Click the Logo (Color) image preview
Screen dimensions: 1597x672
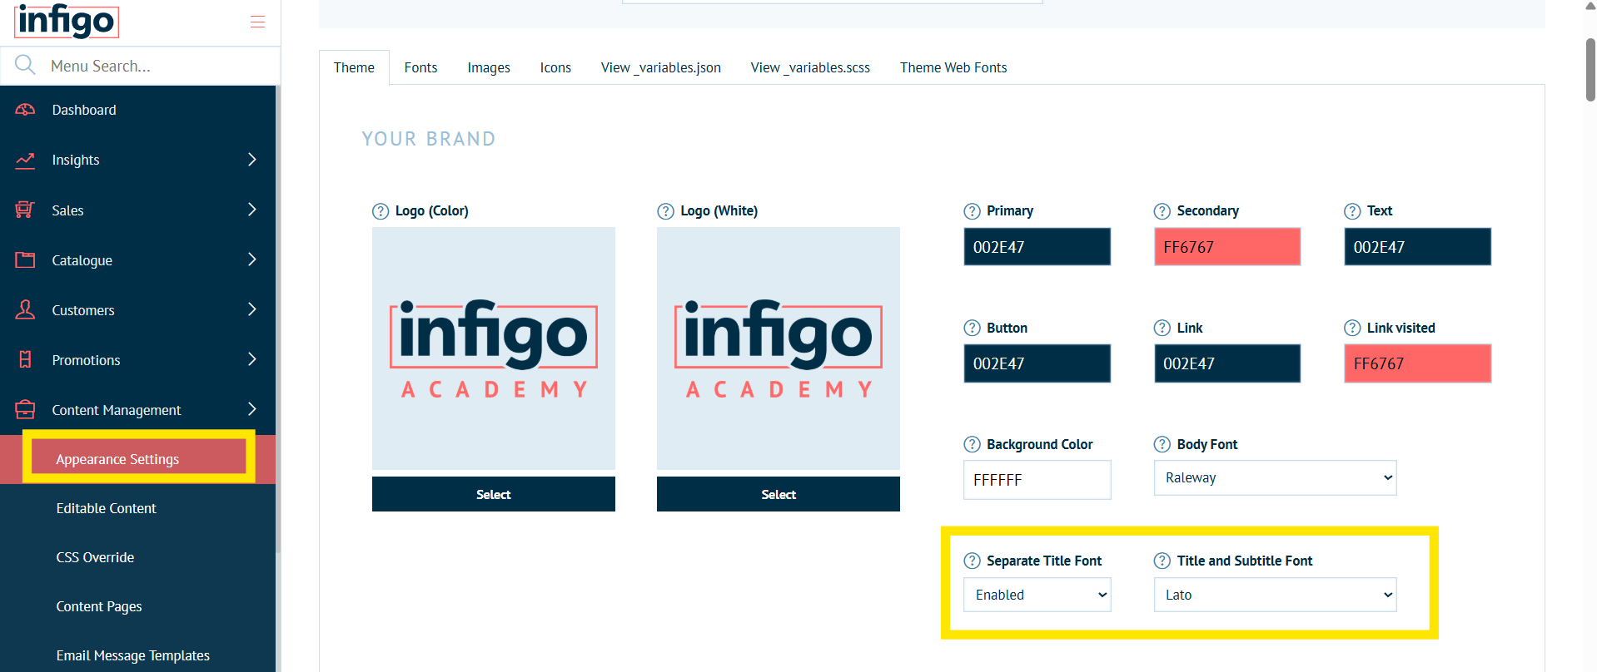(494, 348)
